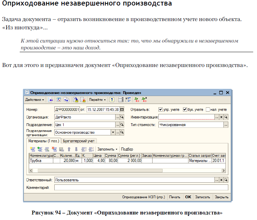This screenshot has width=257, height=220.
Task: Click the Сумма (регл.) column header
Action: 129,155
